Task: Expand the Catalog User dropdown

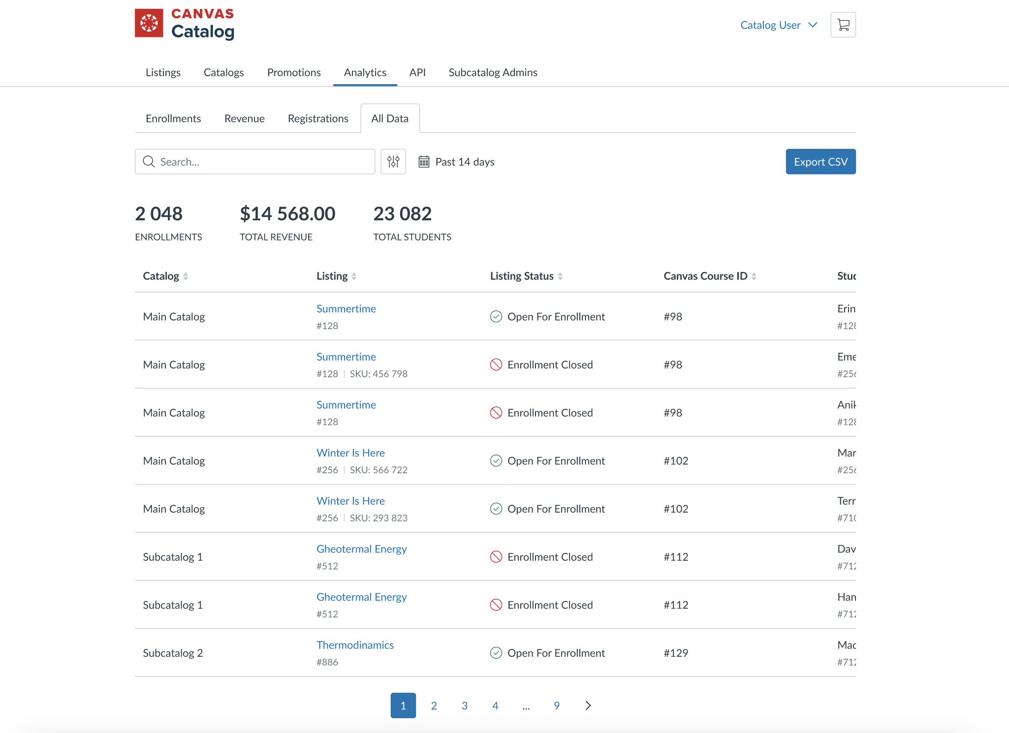Action: (778, 25)
